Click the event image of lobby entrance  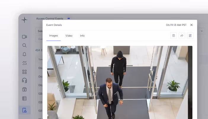pyautogui.click(x=120, y=82)
